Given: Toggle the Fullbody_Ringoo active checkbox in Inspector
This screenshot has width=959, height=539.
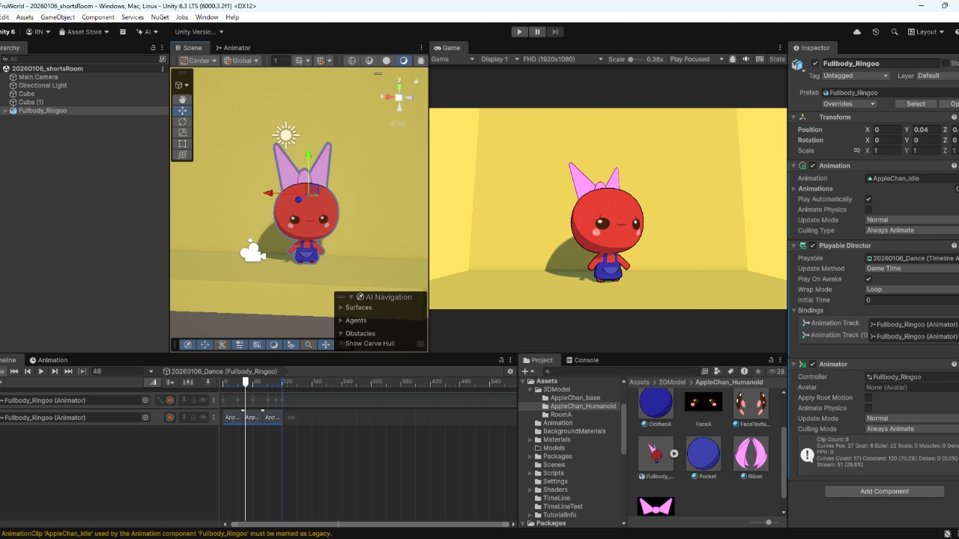Looking at the screenshot, I should [x=815, y=64].
